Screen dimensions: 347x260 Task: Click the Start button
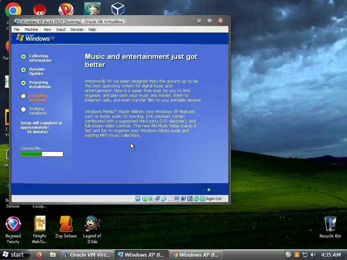pos(15,255)
